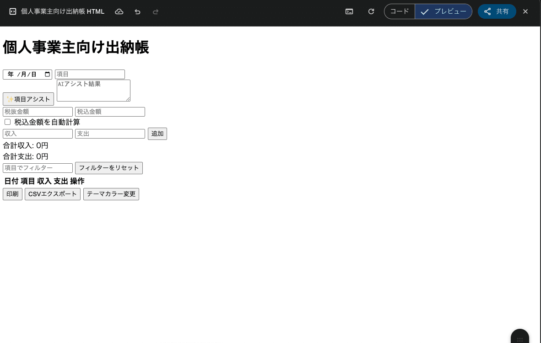Redo the change
541x343 pixels.
[156, 12]
